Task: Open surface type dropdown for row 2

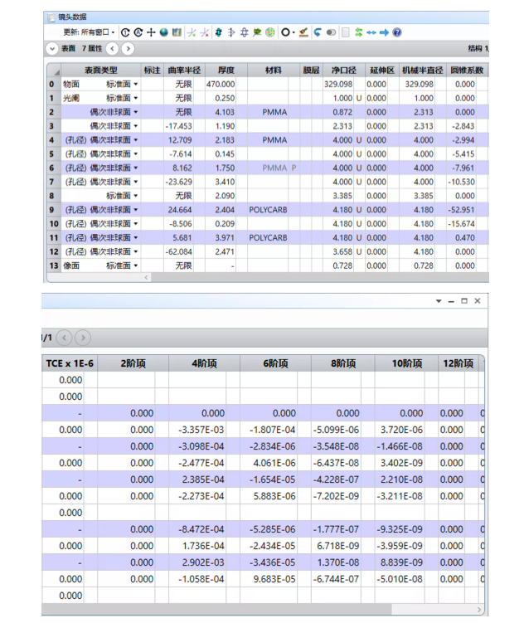Action: (136, 112)
